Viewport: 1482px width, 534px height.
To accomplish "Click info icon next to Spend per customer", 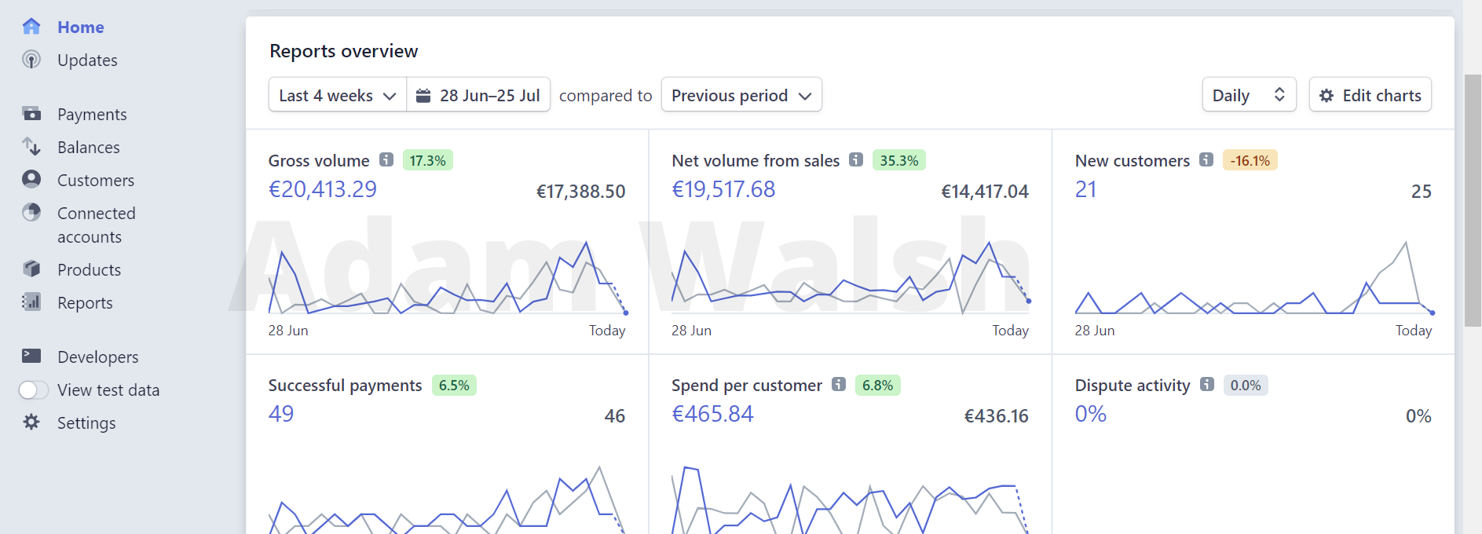I will [x=839, y=384].
